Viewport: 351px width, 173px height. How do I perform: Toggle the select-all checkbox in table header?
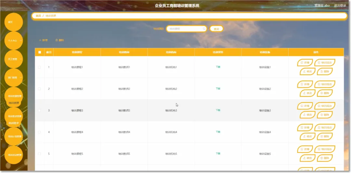click(x=40, y=52)
